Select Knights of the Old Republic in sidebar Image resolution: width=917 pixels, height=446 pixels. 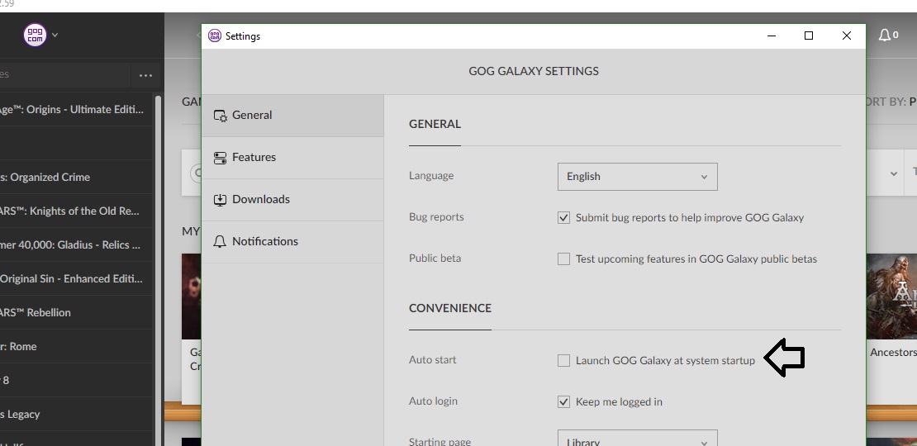[x=76, y=211]
